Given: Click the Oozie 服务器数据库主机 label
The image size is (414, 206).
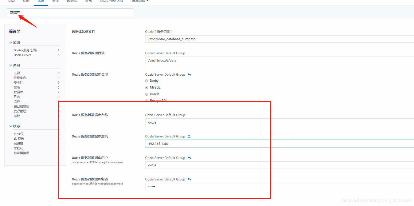Looking at the screenshot, I should click(x=90, y=136).
